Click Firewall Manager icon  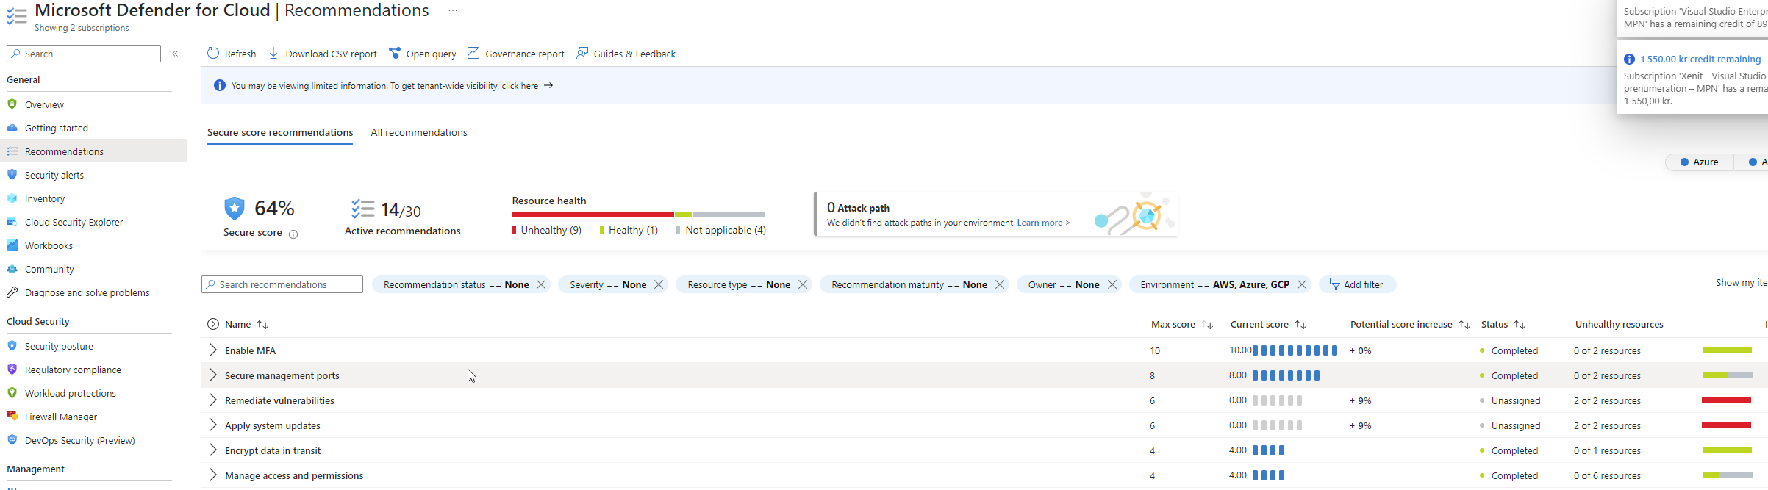pos(12,416)
